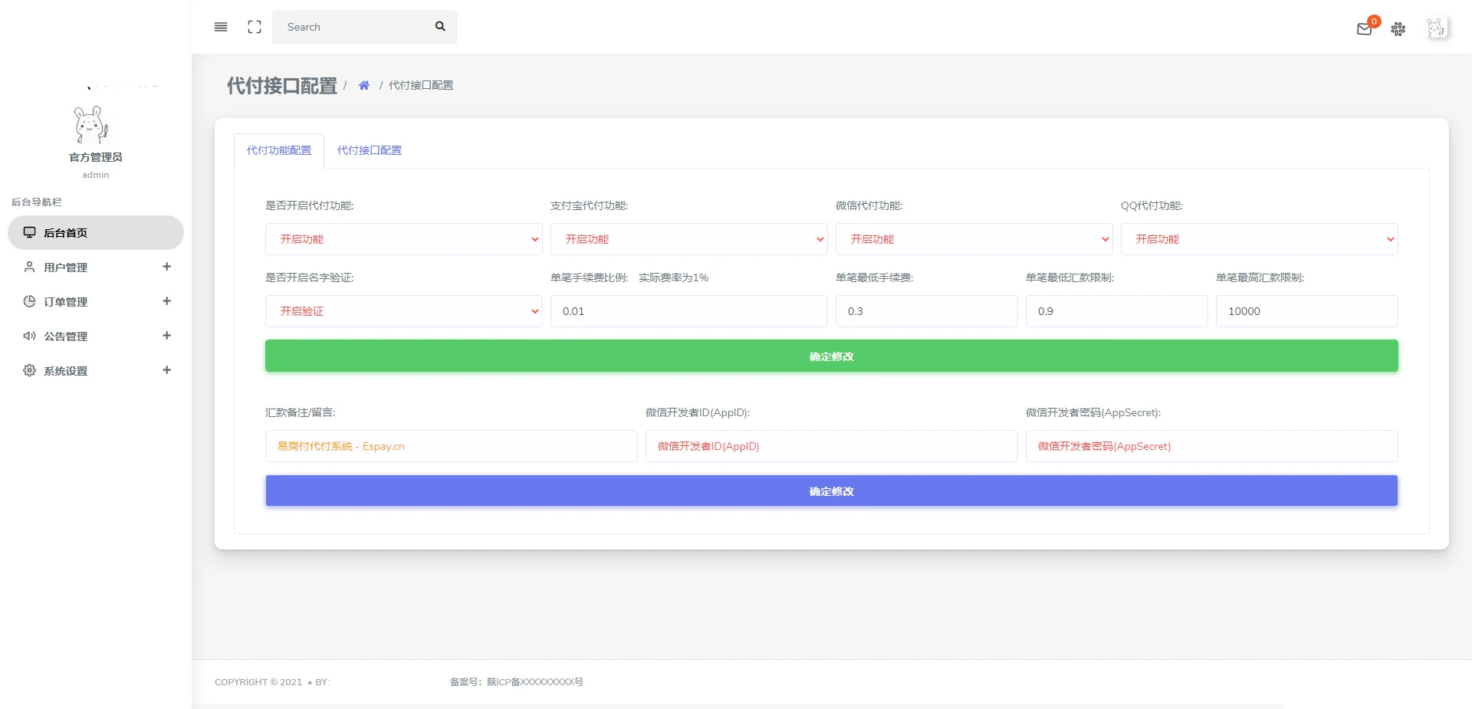The height and width of the screenshot is (709, 1472).
Task: Focus the 微信开发者密码(AppSecret) input field
Action: [x=1212, y=446]
